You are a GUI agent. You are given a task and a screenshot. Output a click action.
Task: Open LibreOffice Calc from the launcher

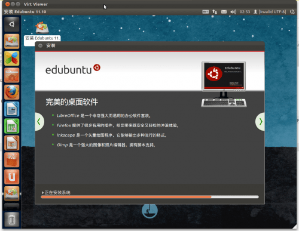pyautogui.click(x=12, y=126)
